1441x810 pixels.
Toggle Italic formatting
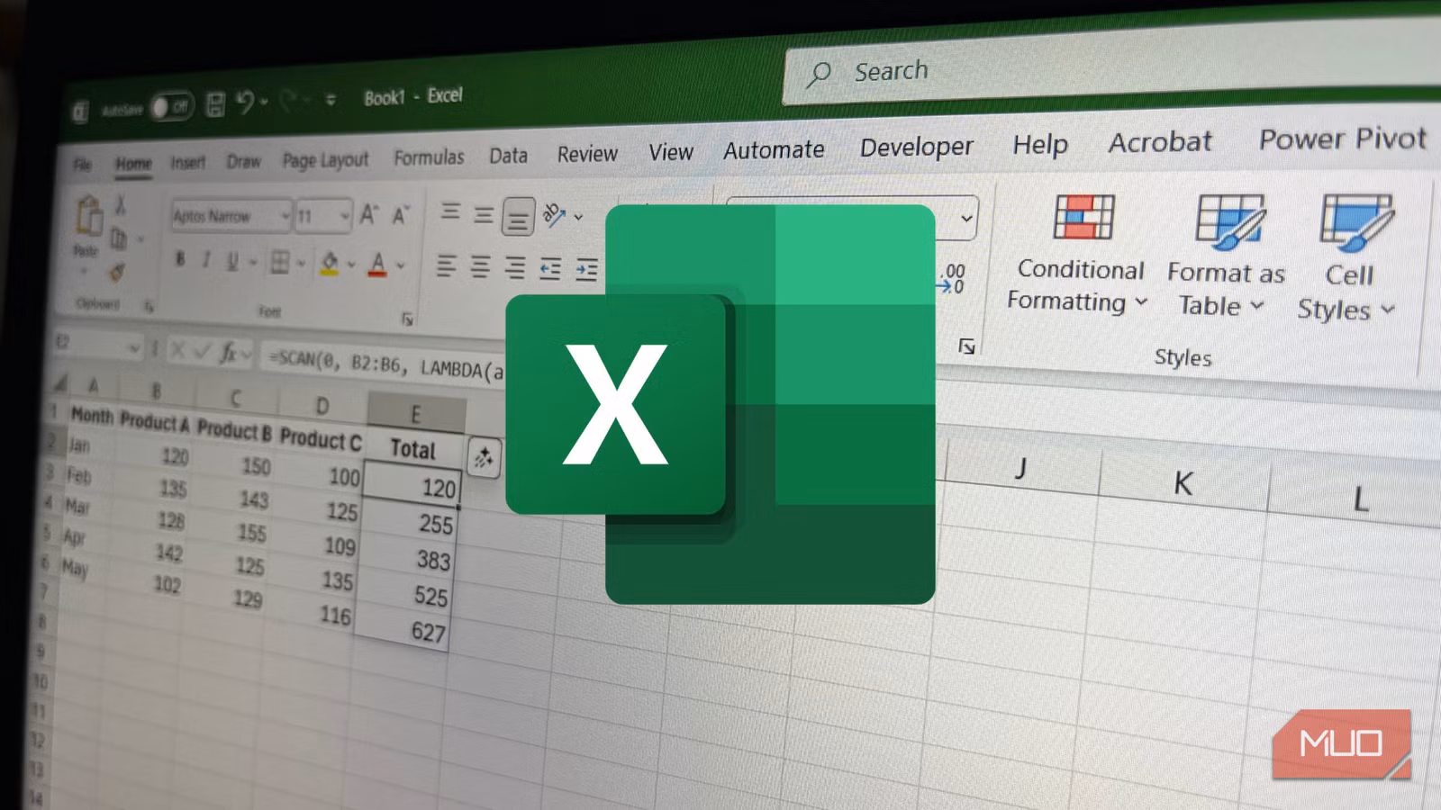[206, 261]
